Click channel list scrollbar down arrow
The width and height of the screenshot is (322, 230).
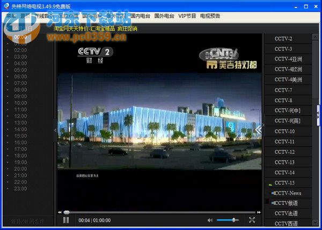pyautogui.click(x=315, y=223)
